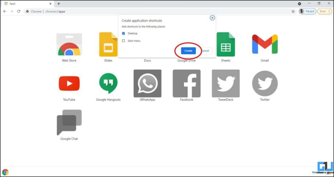Viewport: 334px width, 177px height.
Task: Open the Web Store app icon
Action: point(69,45)
